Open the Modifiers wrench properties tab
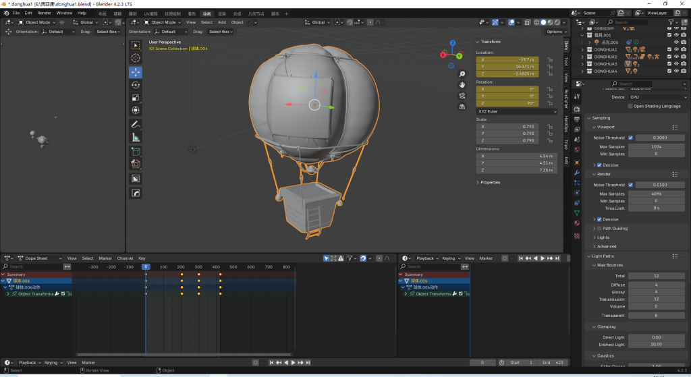691x377 pixels. 577,173
